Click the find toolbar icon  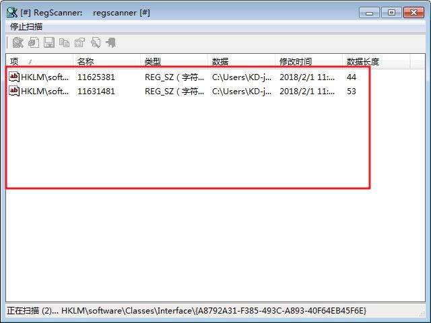96,42
